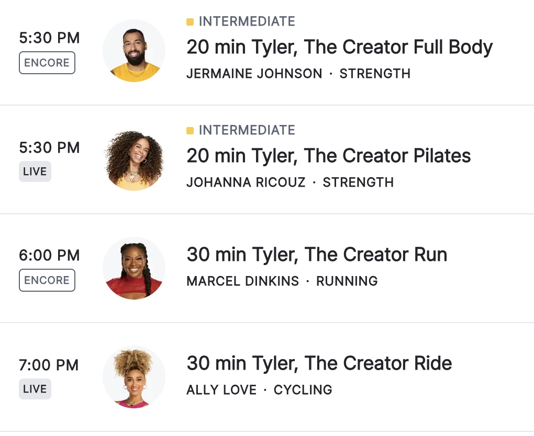Select the MARCEL DINKINS instructor label
Image resolution: width=534 pixels, height=436 pixels.
pos(242,281)
